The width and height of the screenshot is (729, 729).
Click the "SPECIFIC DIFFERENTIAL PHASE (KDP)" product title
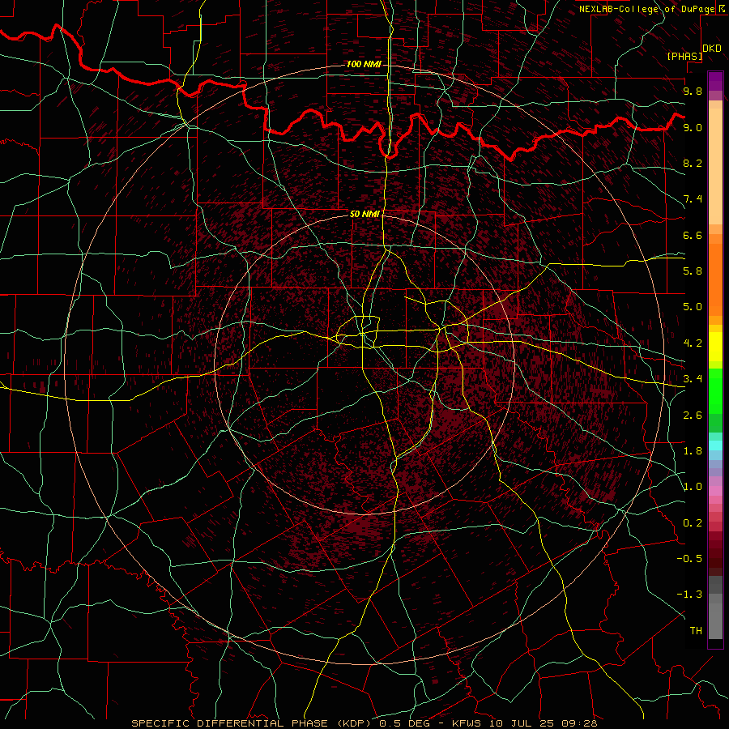[253, 723]
